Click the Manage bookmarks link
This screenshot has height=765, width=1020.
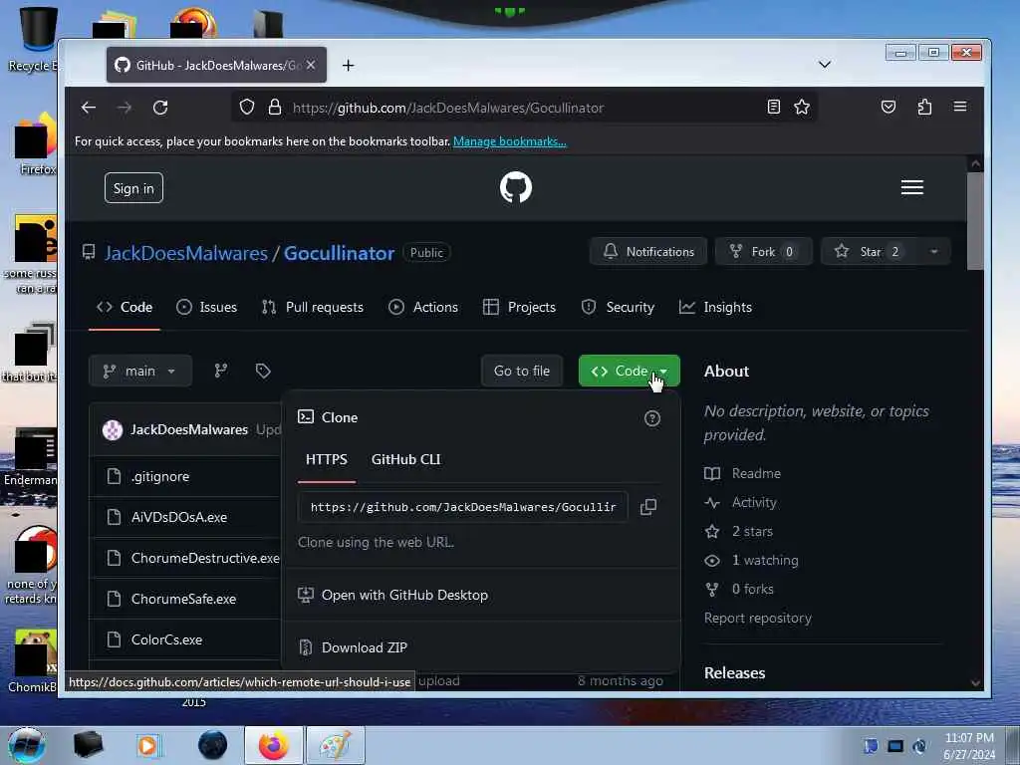tap(510, 141)
